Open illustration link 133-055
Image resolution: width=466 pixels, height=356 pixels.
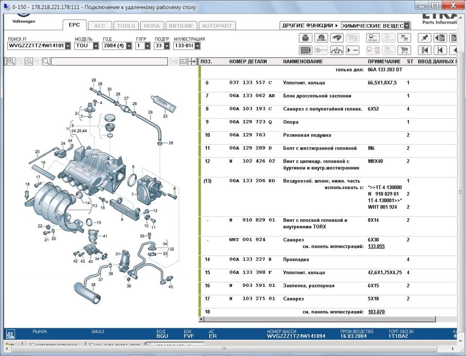[x=376, y=246]
